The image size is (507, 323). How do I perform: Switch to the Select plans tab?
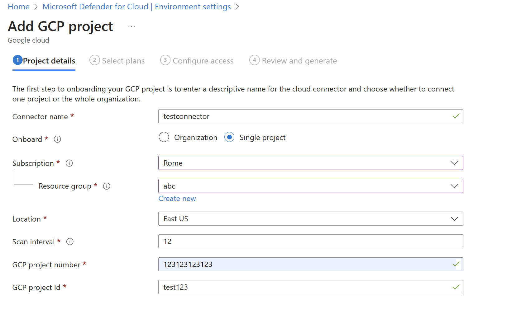[x=123, y=61]
